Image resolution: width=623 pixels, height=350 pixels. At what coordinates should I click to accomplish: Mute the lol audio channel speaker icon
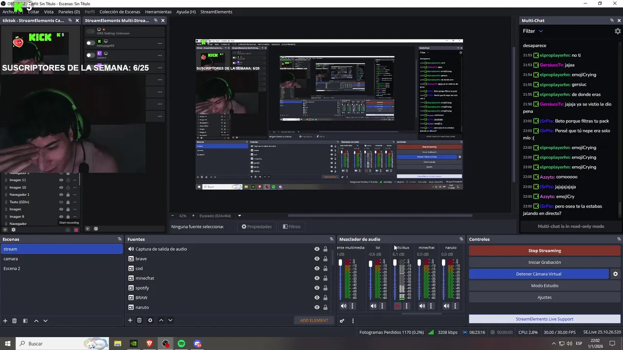pos(373,306)
